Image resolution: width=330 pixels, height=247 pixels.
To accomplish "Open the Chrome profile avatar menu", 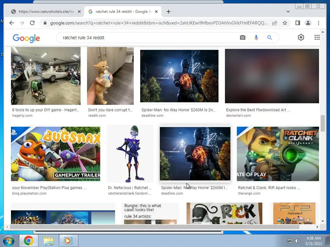I will point(308,23).
